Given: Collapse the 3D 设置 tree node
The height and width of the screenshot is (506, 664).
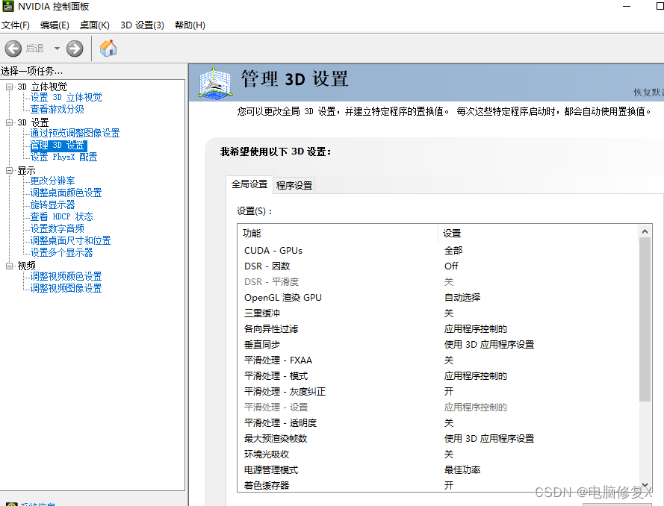Looking at the screenshot, I should pos(9,122).
